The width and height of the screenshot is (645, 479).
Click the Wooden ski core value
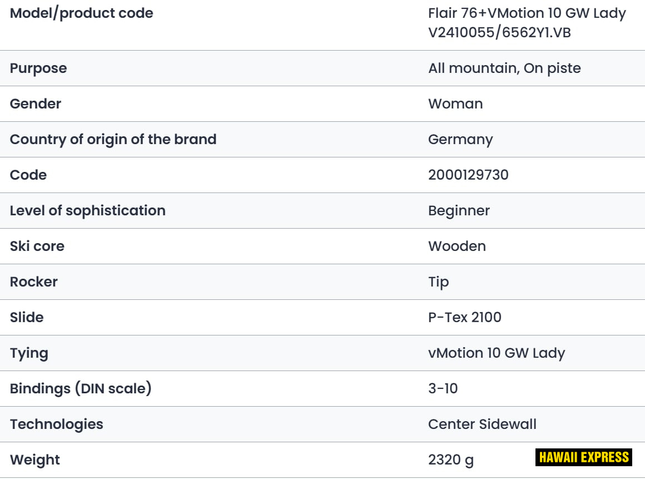pos(457,246)
